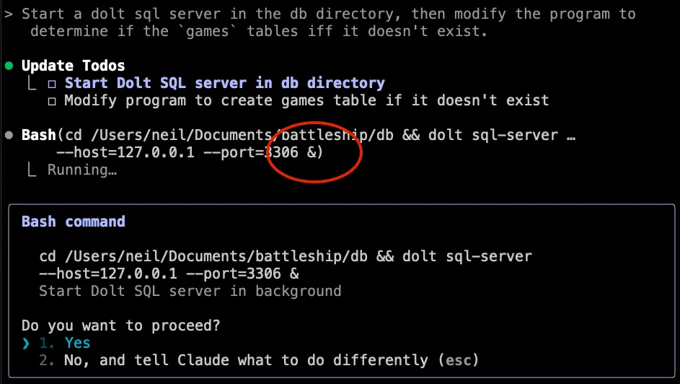This screenshot has width=680, height=384.
Task: Click the branch symbol under Update Todos
Action: 30,84
